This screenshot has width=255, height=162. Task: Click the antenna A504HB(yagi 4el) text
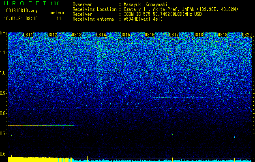[x=143, y=19]
